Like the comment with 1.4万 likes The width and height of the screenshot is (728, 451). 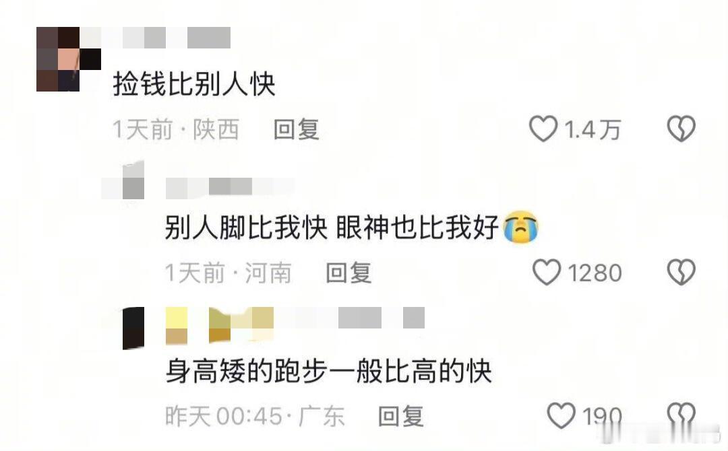[x=543, y=129]
